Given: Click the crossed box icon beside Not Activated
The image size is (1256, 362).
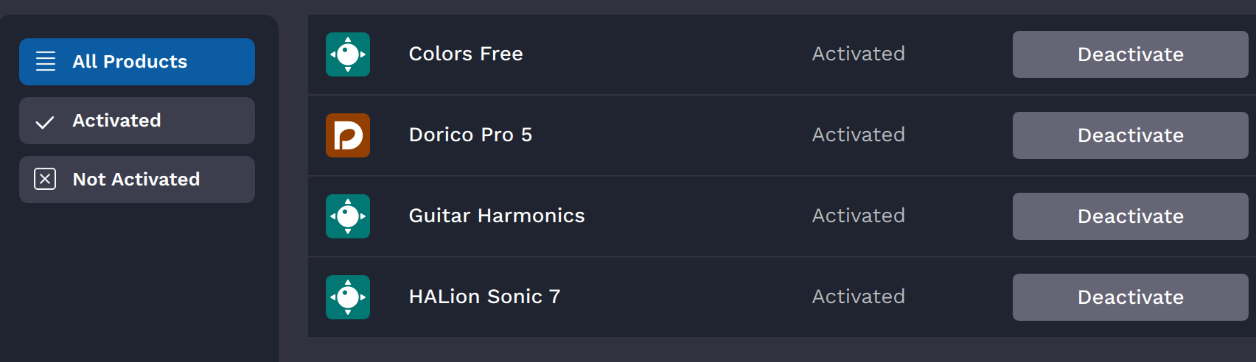Looking at the screenshot, I should 45,179.
